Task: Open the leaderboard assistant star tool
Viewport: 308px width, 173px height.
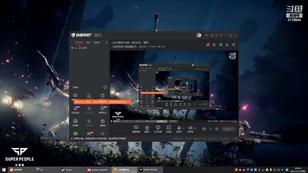Action: click(x=102, y=108)
